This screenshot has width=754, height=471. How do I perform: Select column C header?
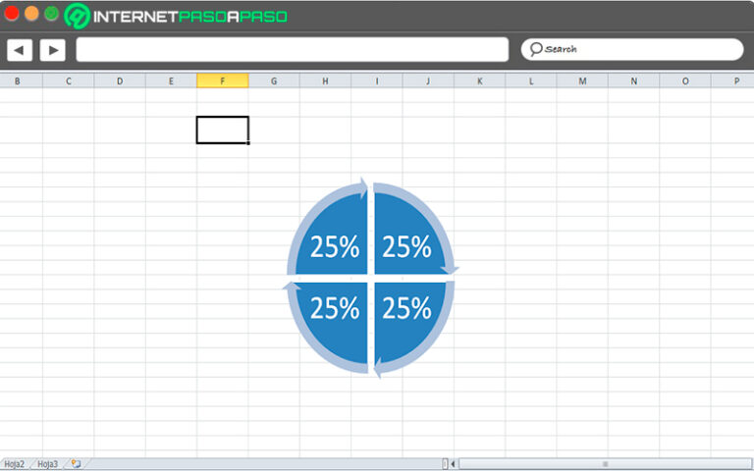coord(69,80)
